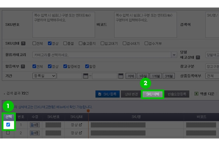Click the 엑셀 다운 link
The width and height of the screenshot is (219, 146).
coord(207,94)
